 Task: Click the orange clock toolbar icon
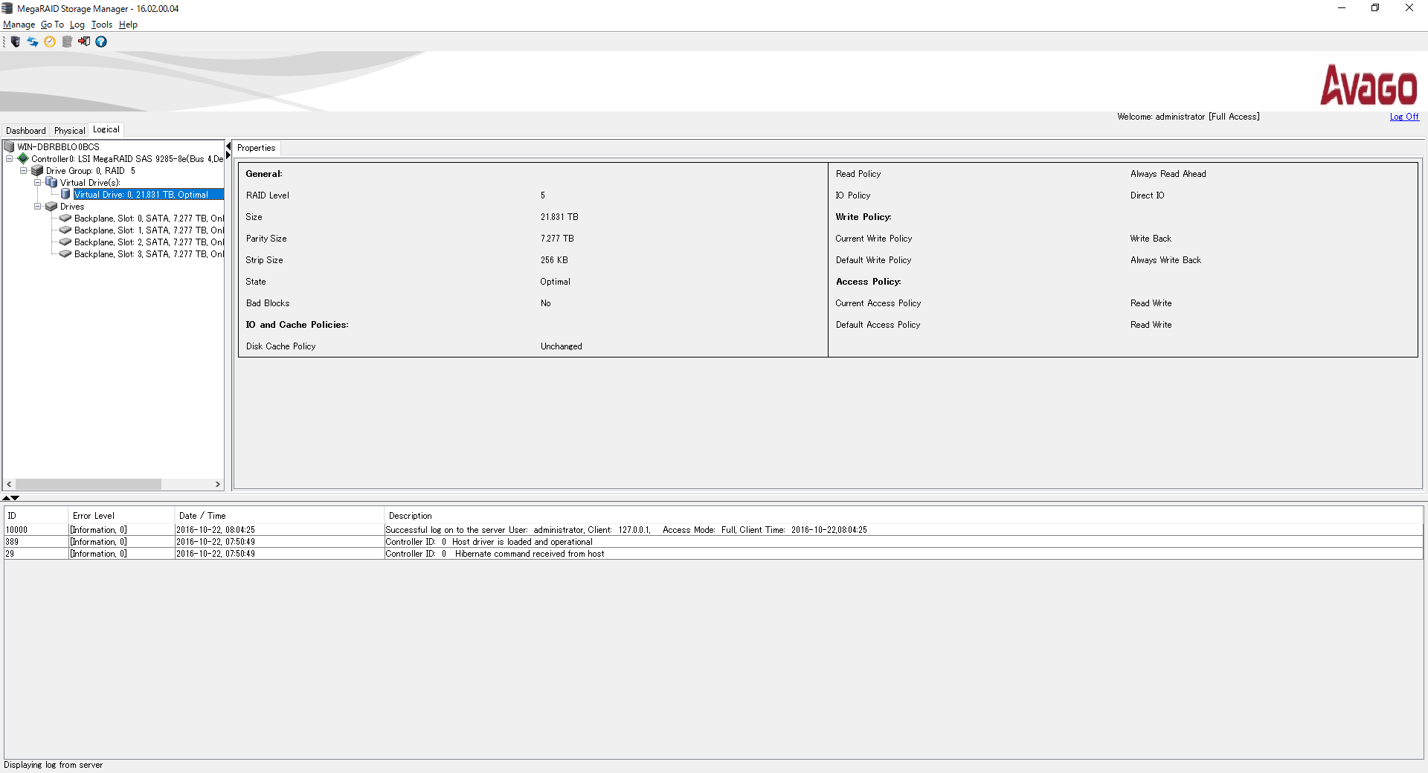50,42
